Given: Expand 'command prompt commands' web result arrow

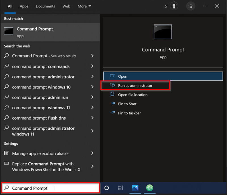Looking at the screenshot, I should click(x=92, y=66).
